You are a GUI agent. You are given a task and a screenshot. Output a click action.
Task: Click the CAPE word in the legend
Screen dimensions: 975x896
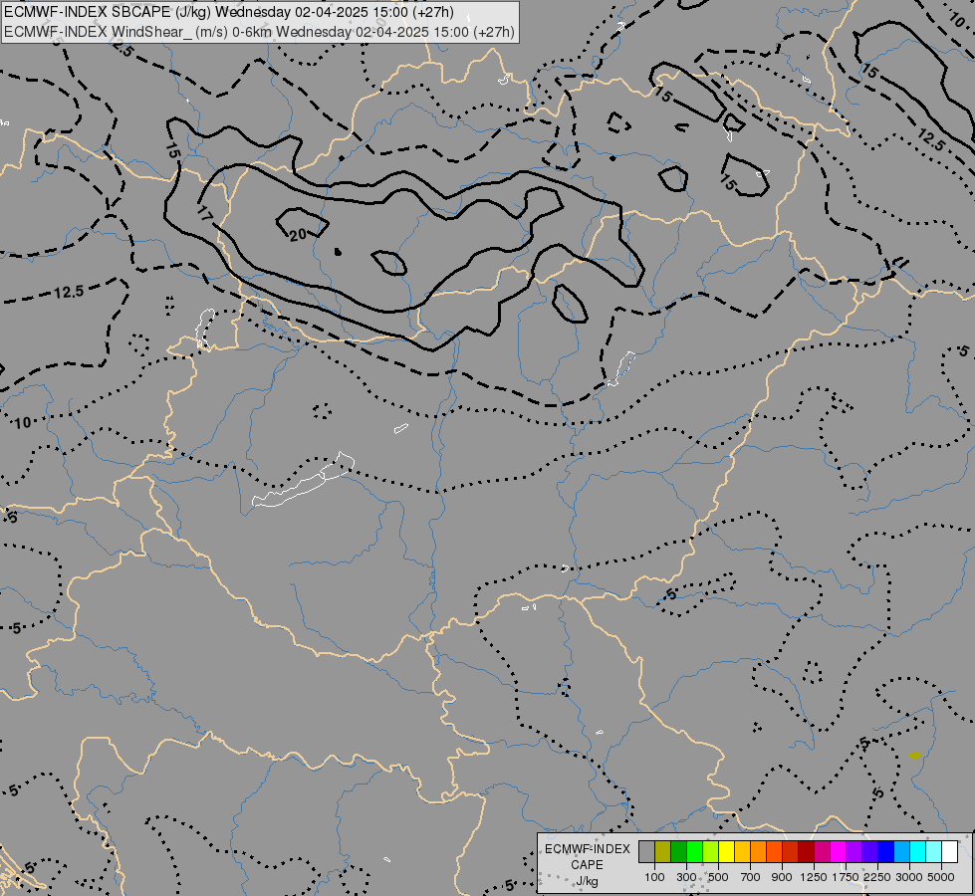click(587, 865)
